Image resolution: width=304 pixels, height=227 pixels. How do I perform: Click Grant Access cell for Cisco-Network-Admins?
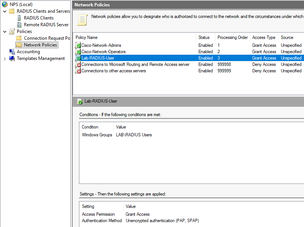coord(264,45)
